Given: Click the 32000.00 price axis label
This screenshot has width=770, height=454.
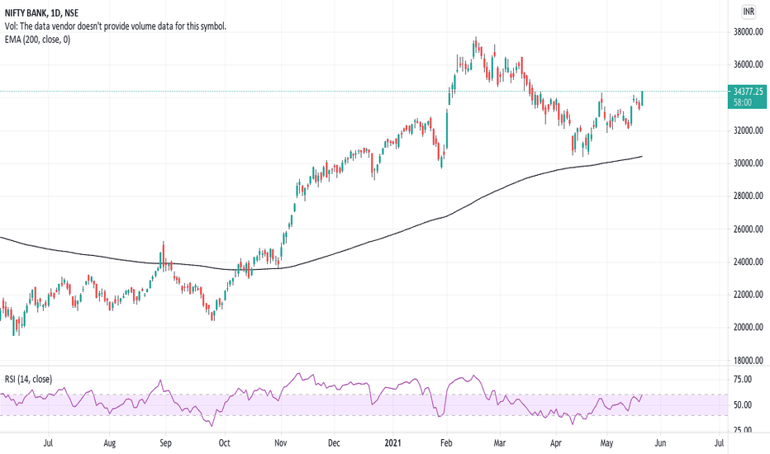Looking at the screenshot, I should click(748, 130).
